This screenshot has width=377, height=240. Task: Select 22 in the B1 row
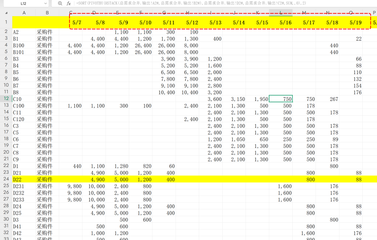pos(350,39)
